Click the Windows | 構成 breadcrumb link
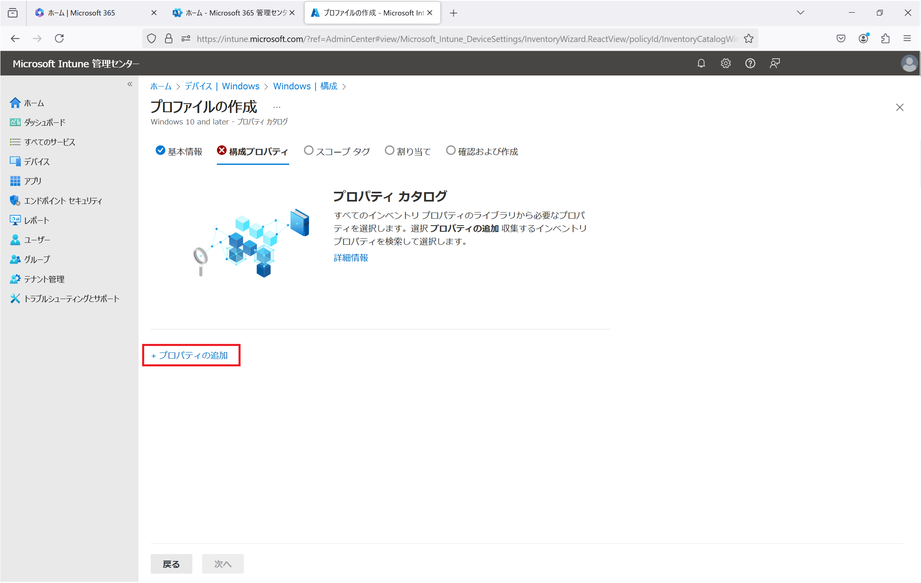Viewport: 921px width, 583px height. point(305,86)
